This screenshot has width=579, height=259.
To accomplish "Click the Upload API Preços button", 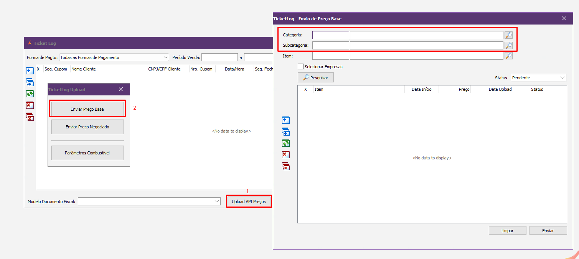I will click(x=249, y=202).
